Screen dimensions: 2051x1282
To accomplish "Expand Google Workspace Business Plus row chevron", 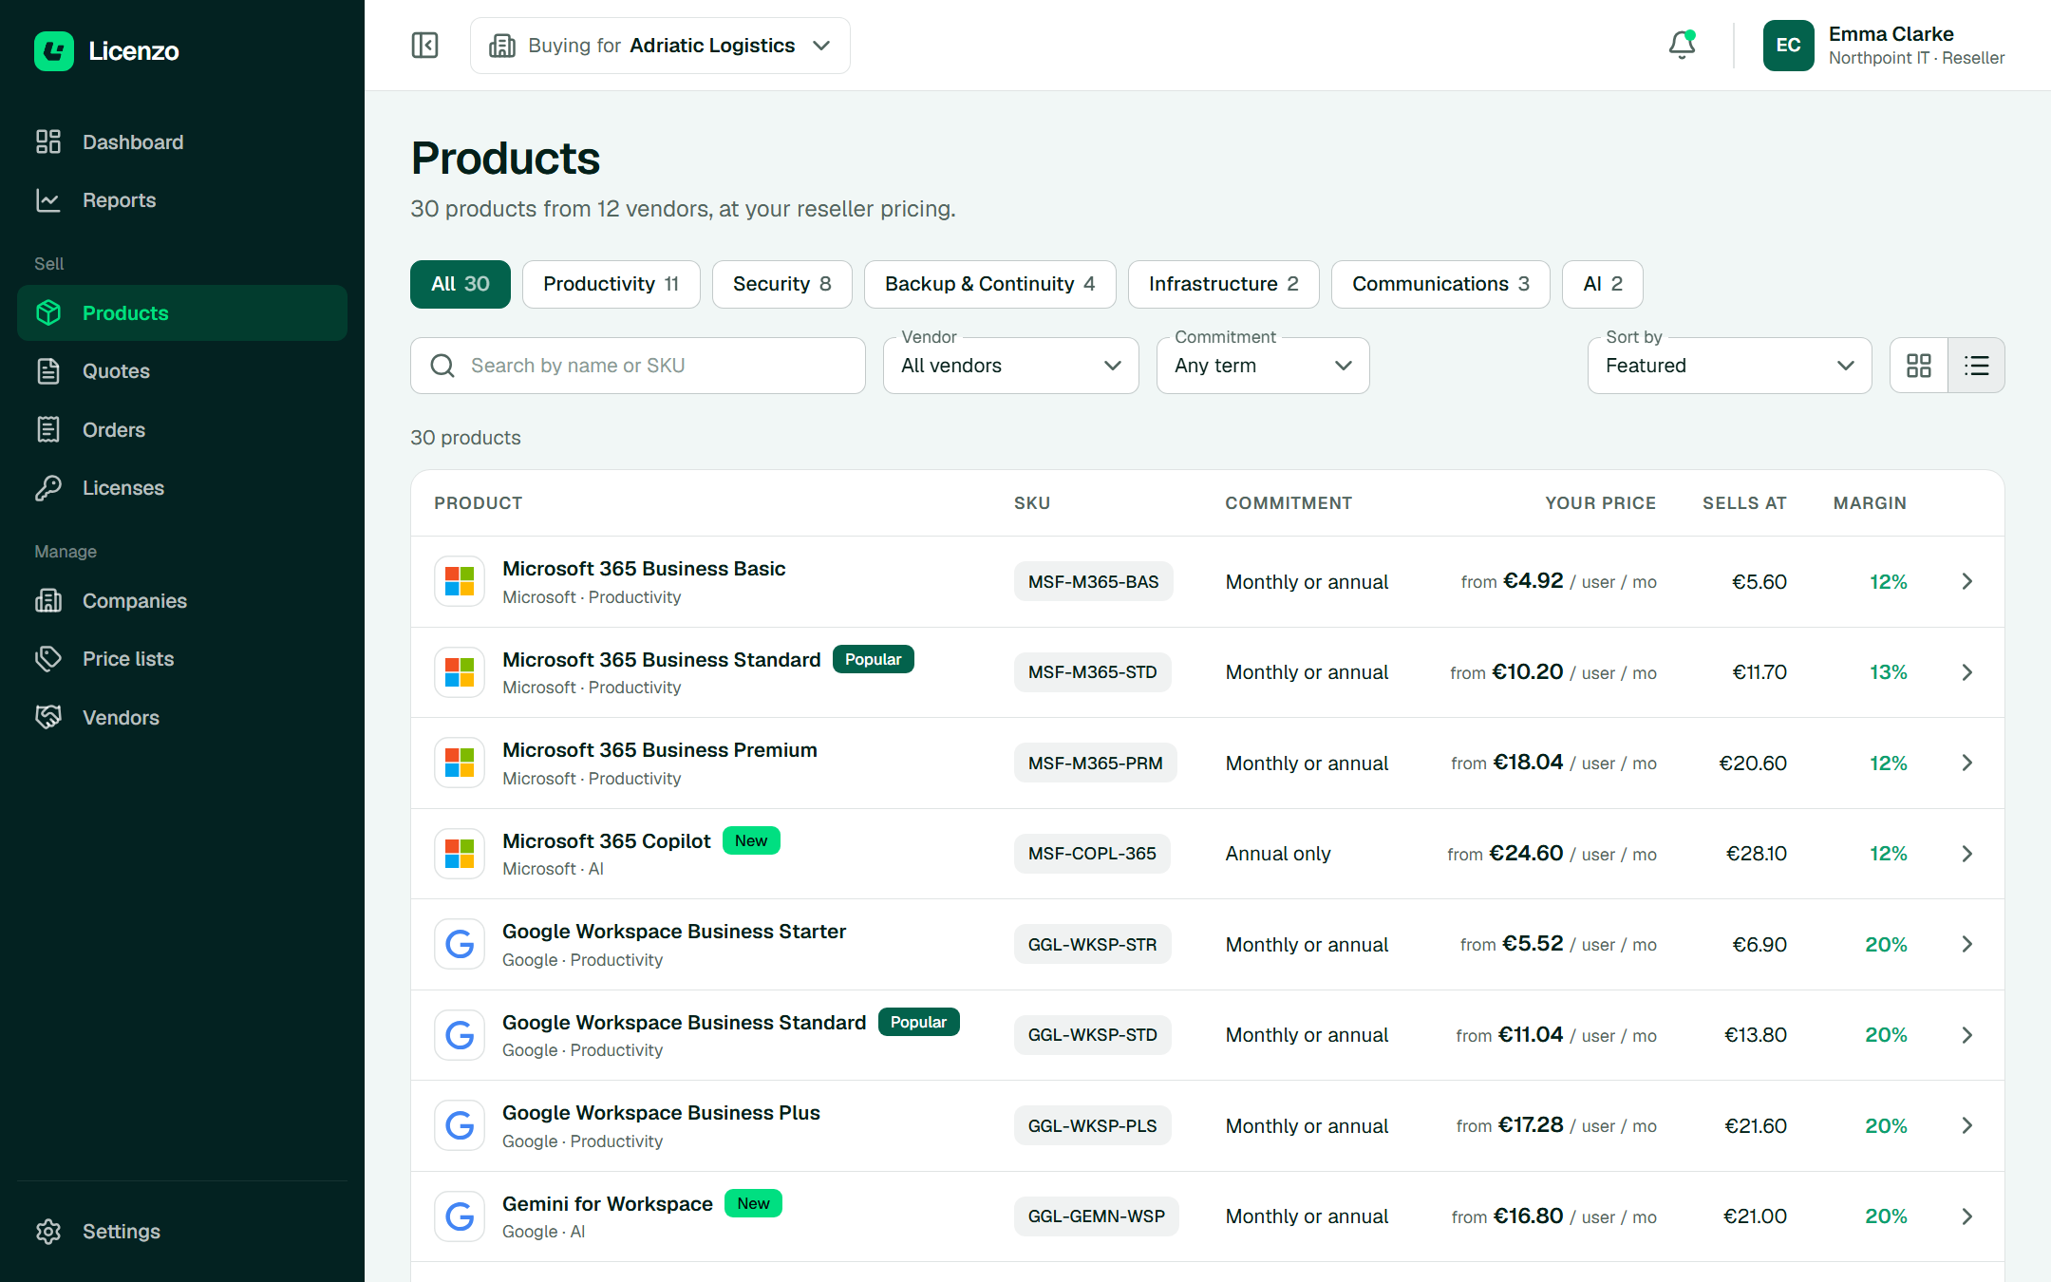I will pyautogui.click(x=1967, y=1125).
